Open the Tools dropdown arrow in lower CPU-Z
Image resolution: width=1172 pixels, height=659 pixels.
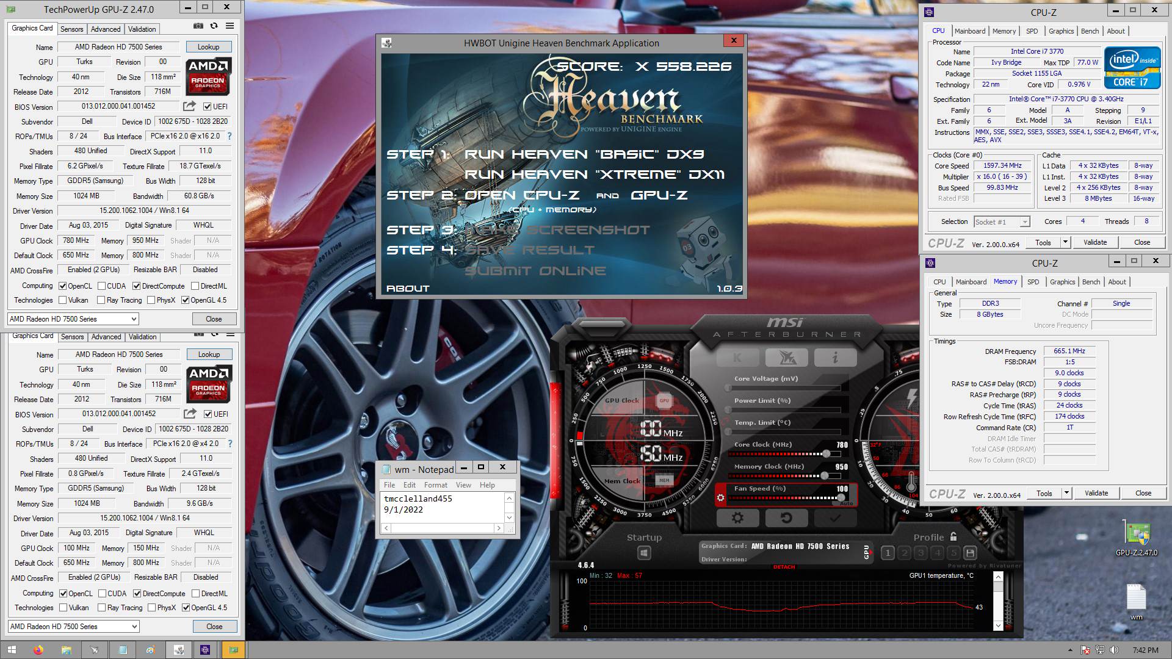(x=1066, y=493)
